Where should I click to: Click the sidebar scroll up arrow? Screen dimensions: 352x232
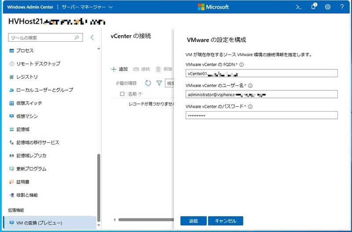point(99,49)
